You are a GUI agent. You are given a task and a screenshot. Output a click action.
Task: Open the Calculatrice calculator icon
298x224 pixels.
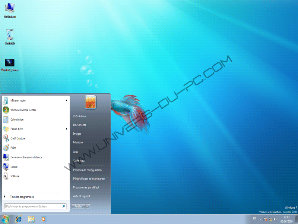click(x=6, y=119)
